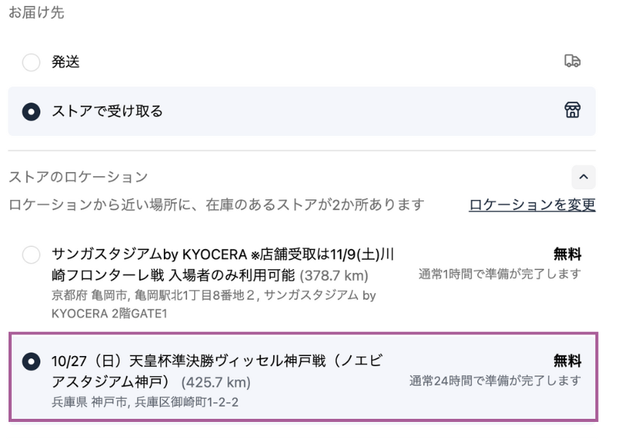Click the ストアのロケーション heading
621x439 pixels.
click(78, 177)
